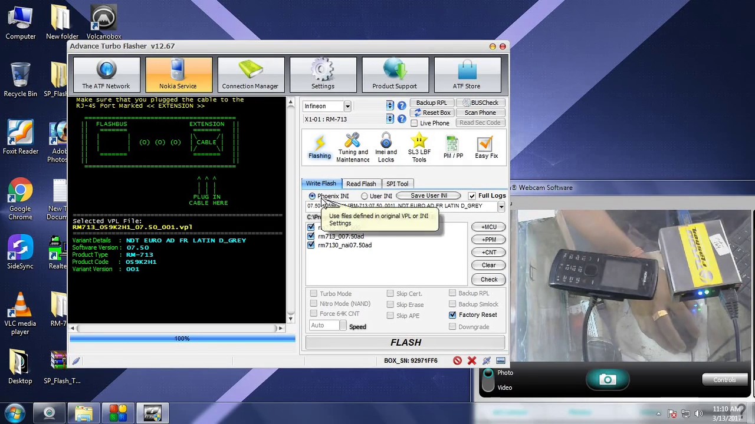
Task: Click the pencil icon below the log
Action: click(75, 361)
